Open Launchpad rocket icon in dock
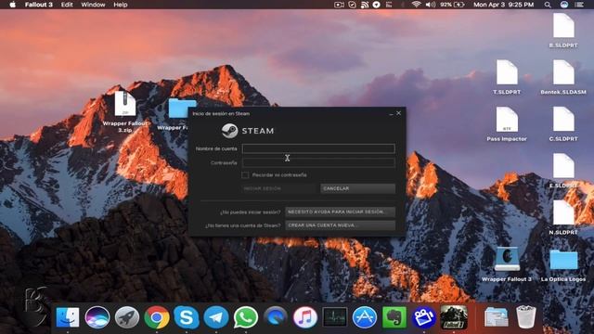Image resolution: width=594 pixels, height=334 pixels. [x=127, y=317]
